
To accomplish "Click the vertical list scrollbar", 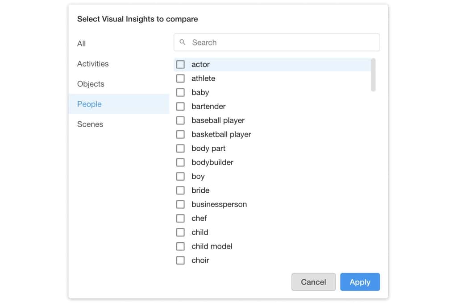I will [x=373, y=75].
